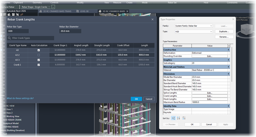Open the 'What do these settings do?' link

coord(20,98)
